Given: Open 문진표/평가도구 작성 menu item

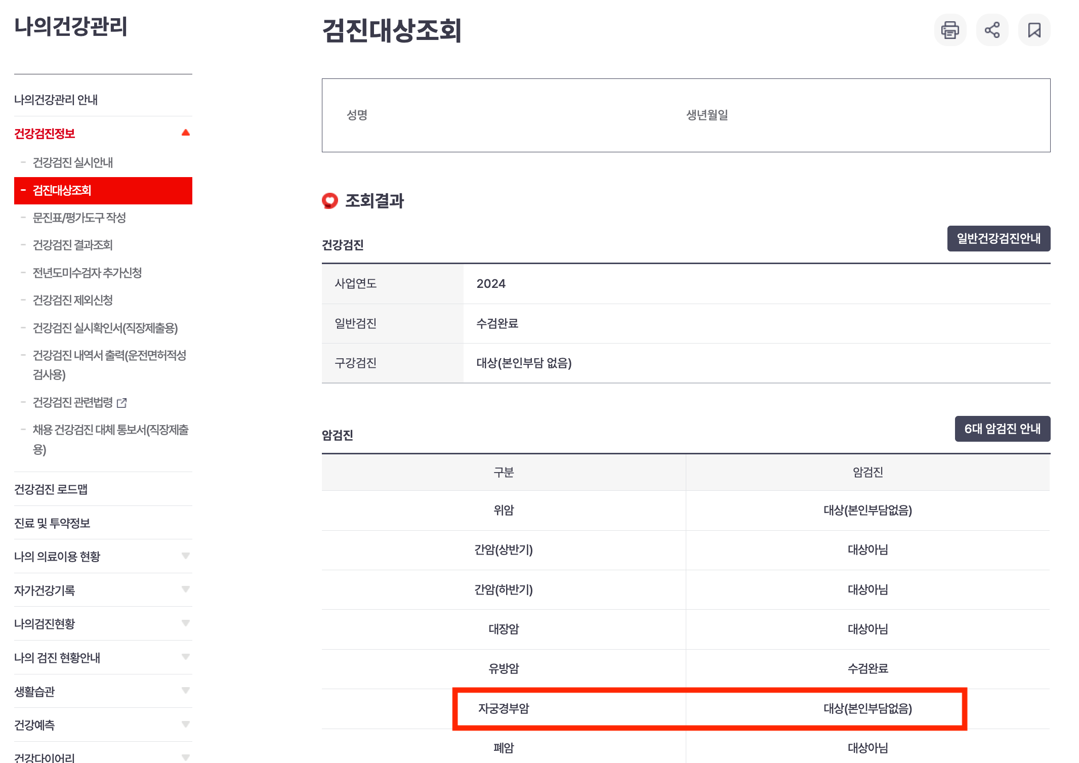Looking at the screenshot, I should [79, 218].
